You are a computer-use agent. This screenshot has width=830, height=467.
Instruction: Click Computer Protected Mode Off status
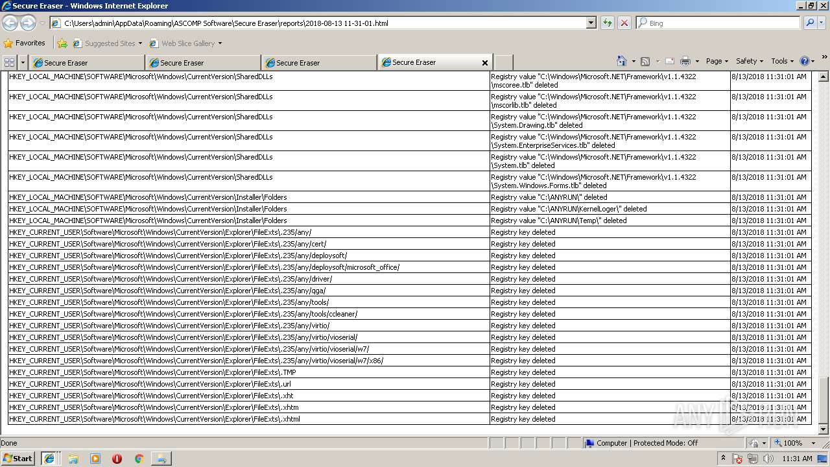click(x=641, y=443)
